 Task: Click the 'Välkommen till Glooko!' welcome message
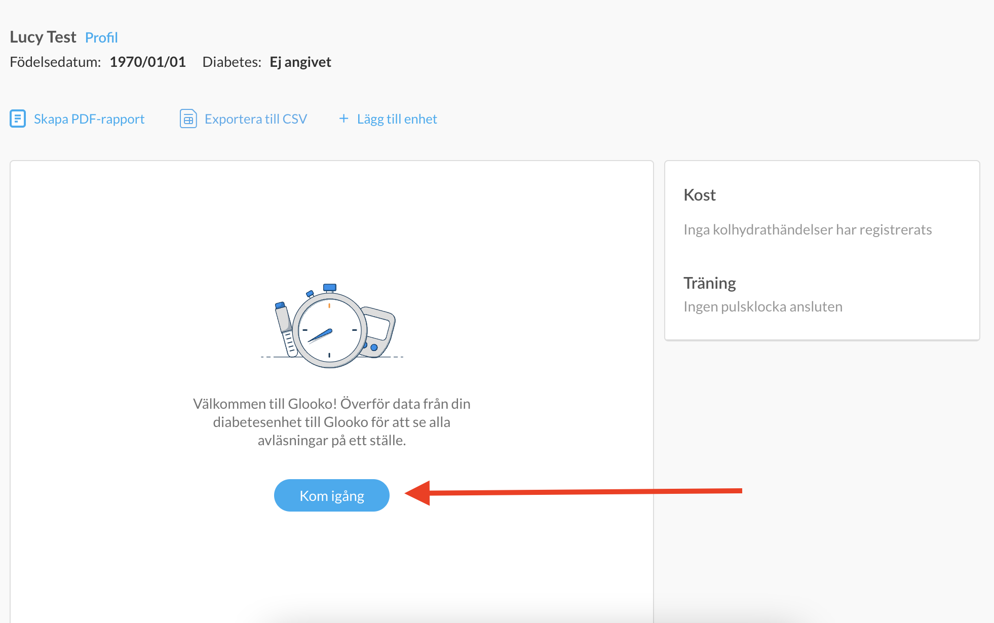click(332, 422)
